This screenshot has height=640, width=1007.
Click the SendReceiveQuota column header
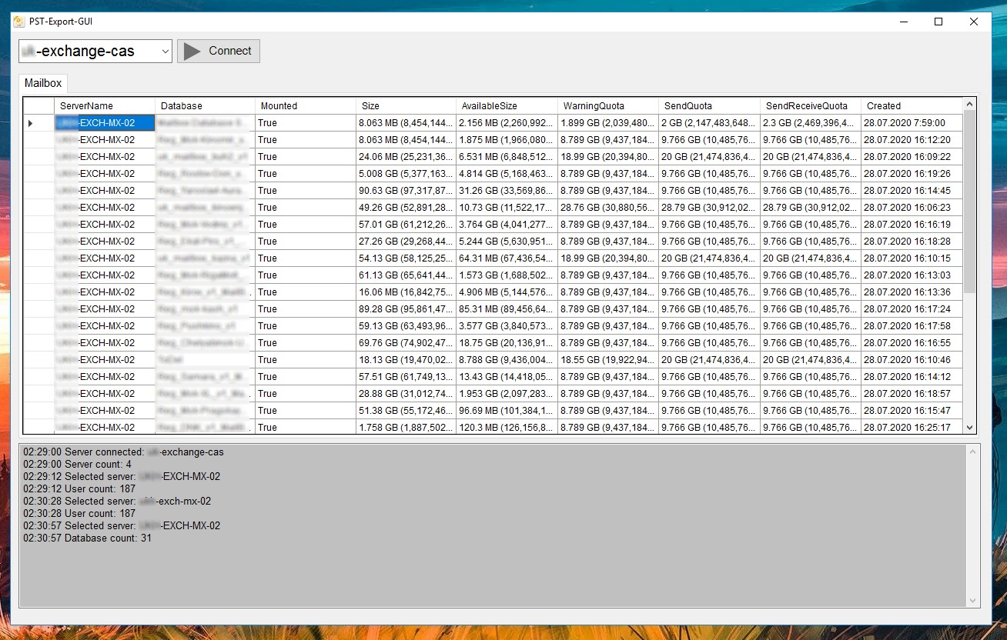[811, 106]
